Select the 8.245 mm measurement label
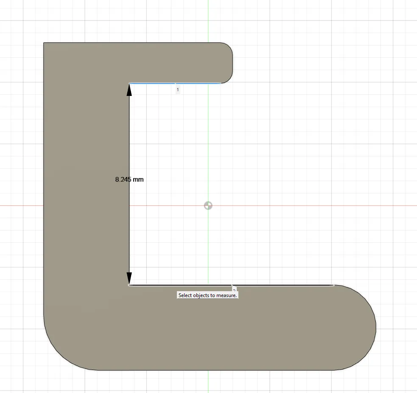417x393 pixels. pyautogui.click(x=129, y=180)
